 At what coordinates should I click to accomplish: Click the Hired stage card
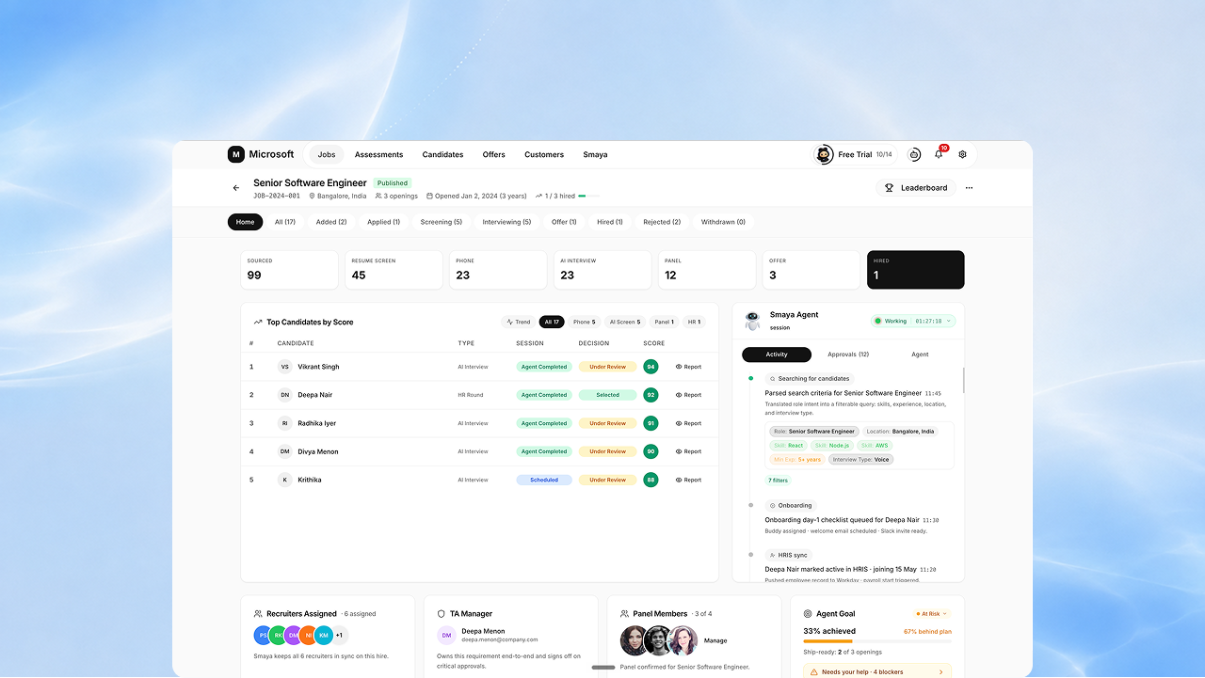916,270
